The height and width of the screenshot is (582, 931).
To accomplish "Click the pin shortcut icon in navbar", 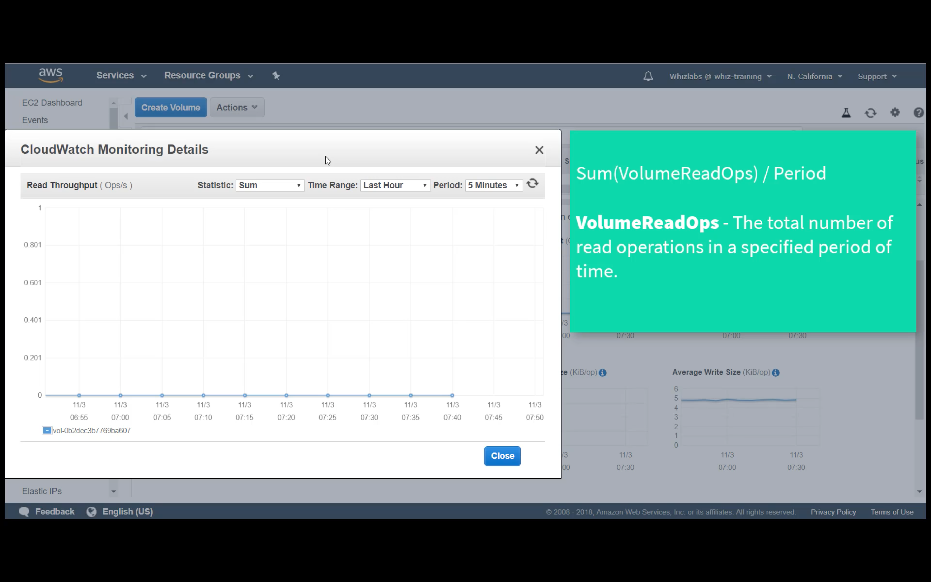I will 276,76.
